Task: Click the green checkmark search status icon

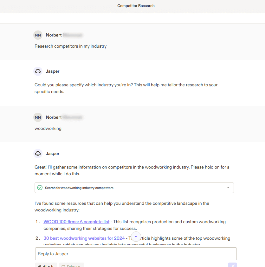Action: pos(40,188)
